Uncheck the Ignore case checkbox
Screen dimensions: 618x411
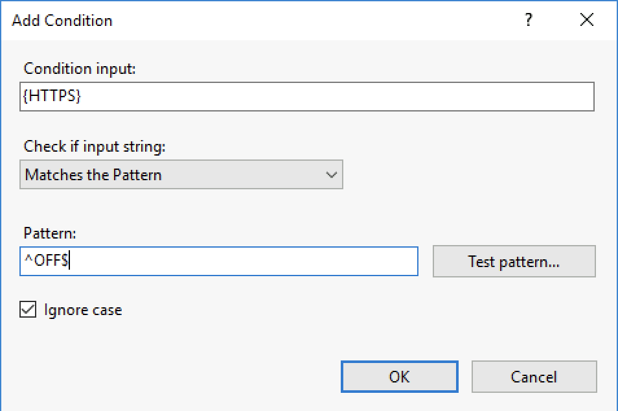coord(28,310)
